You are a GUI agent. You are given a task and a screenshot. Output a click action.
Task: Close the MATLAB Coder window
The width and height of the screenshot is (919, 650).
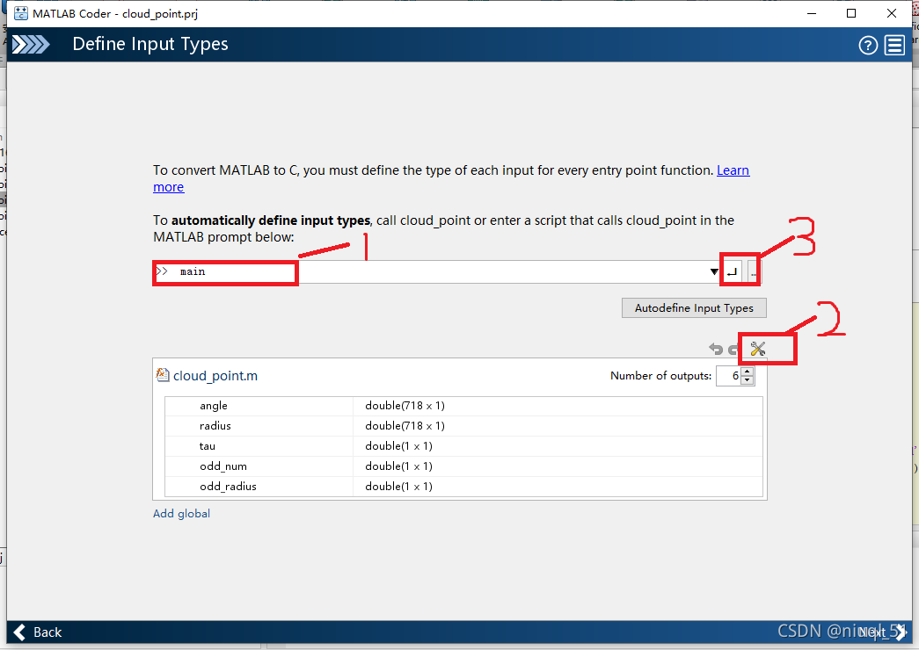coord(892,13)
